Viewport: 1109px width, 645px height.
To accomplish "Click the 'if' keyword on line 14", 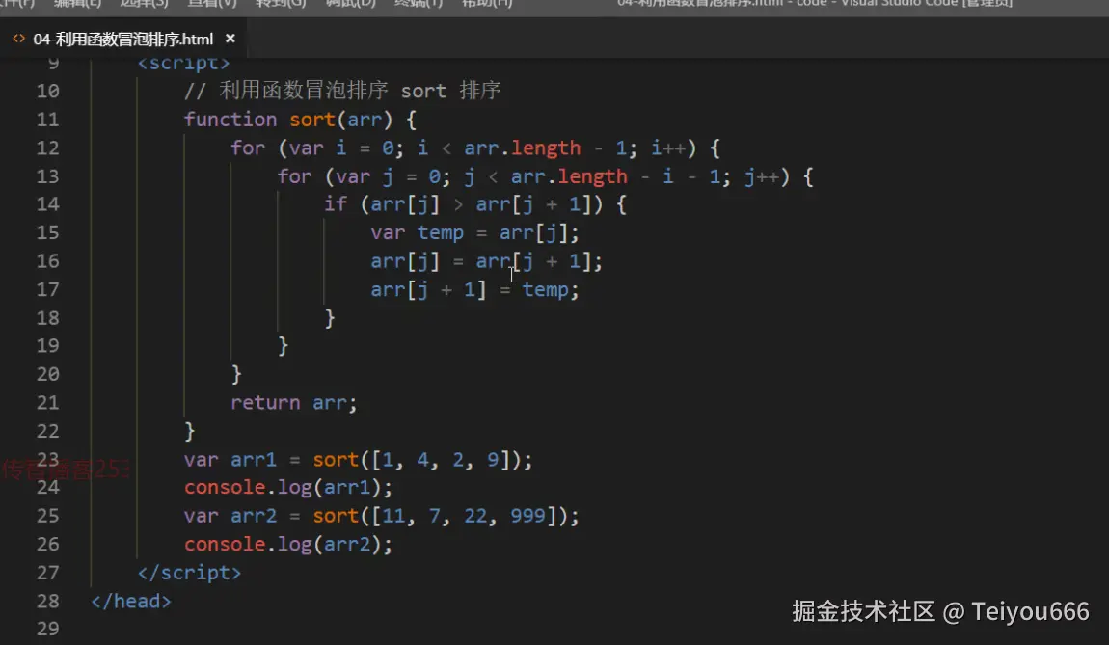I will [336, 204].
